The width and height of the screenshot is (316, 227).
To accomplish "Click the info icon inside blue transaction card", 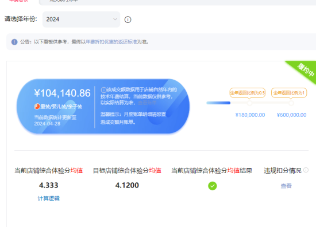I will (103, 90).
